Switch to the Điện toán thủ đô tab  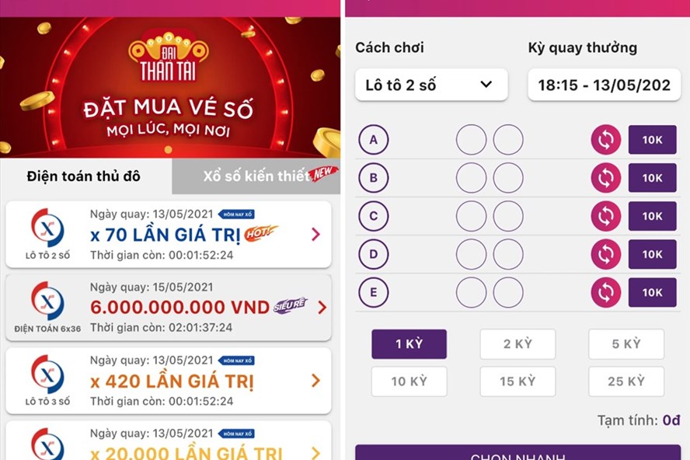click(85, 176)
